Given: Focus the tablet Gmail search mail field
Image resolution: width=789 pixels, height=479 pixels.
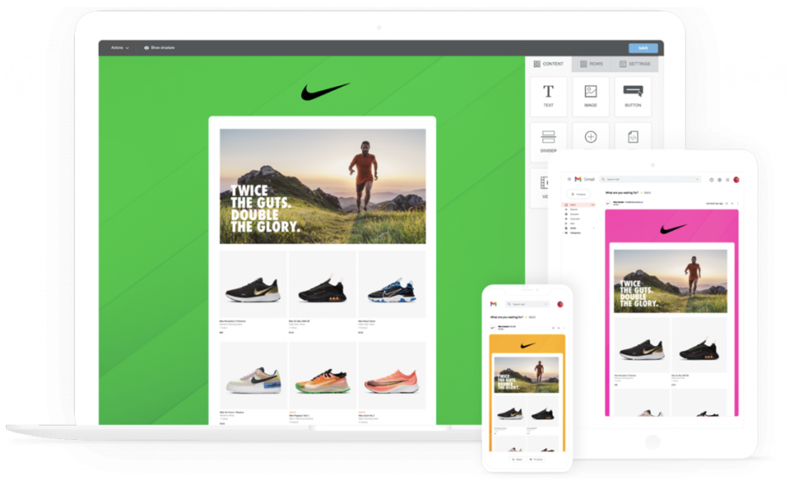Looking at the screenshot, I should tap(650, 179).
